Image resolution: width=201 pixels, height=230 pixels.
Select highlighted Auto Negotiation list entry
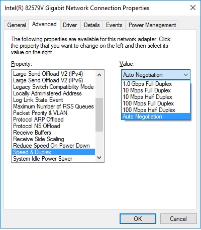point(156,117)
